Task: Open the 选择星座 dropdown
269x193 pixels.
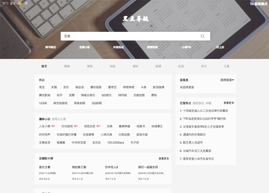Action: tap(227, 80)
